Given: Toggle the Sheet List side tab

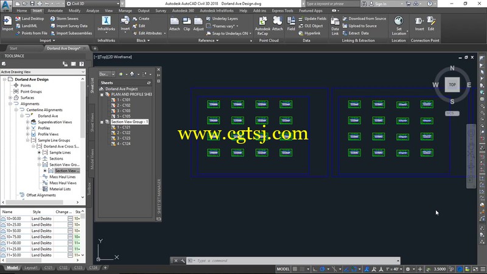Looking at the screenshot, I should click(x=93, y=85).
